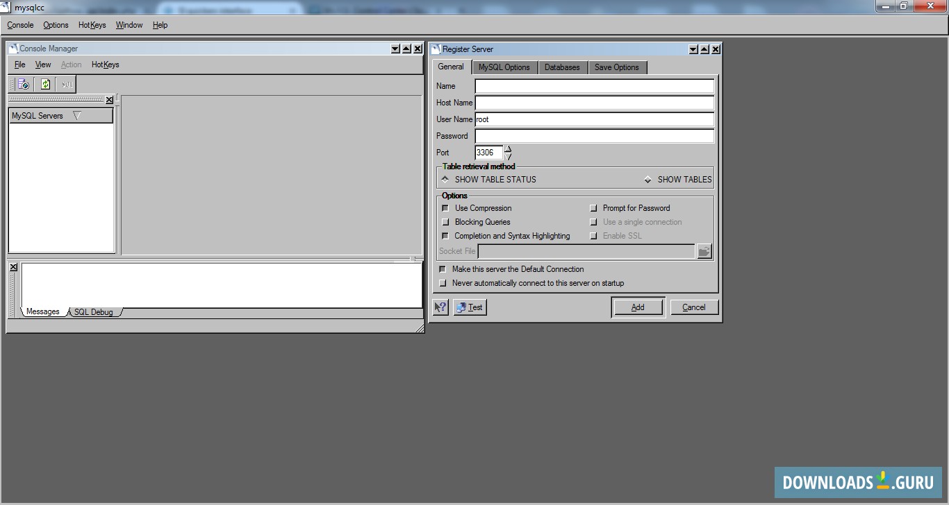Close the MySQL Servers side panel
The image size is (949, 505).
(x=109, y=100)
